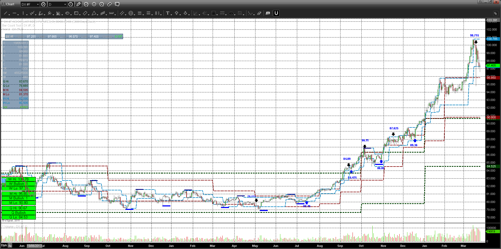This screenshot has width=501, height=249.
Task: Open the symbol settings gear menu
Action: 43,4
